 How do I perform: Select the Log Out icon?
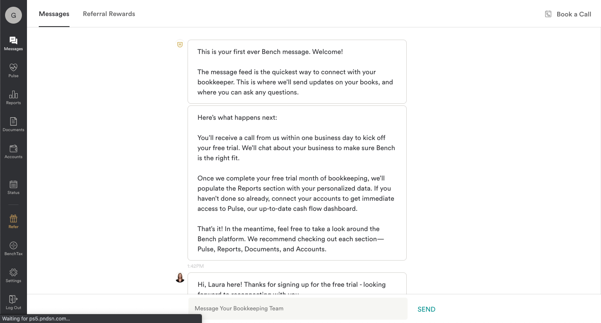click(x=13, y=299)
